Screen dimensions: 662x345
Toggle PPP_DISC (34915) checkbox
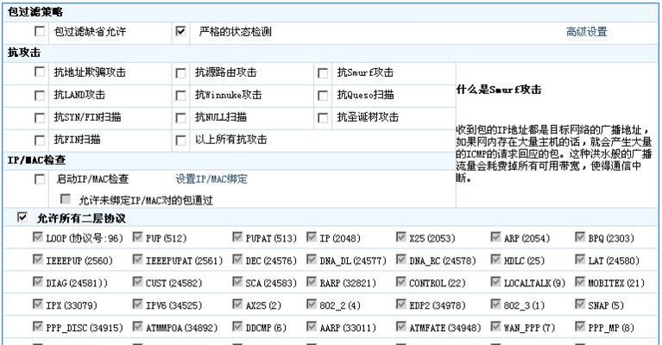coord(38,326)
